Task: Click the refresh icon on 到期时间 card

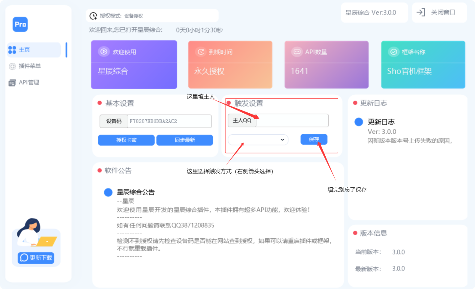Action: pos(201,52)
